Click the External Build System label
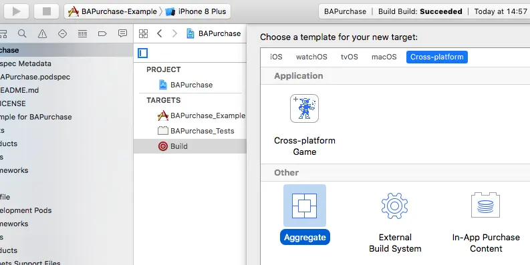Viewport: 530px width, 265px height. tap(395, 243)
